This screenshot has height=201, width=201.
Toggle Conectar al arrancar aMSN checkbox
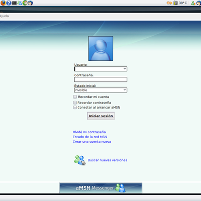pos(75,108)
